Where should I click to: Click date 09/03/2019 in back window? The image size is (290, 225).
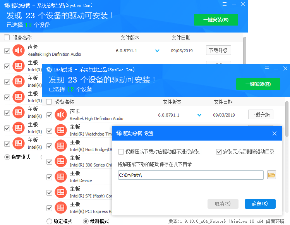[x=182, y=51]
